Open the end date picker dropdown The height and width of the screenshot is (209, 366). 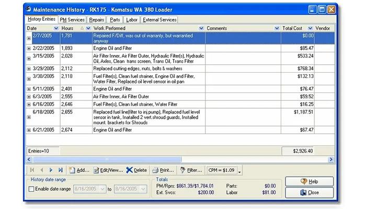[143, 189]
